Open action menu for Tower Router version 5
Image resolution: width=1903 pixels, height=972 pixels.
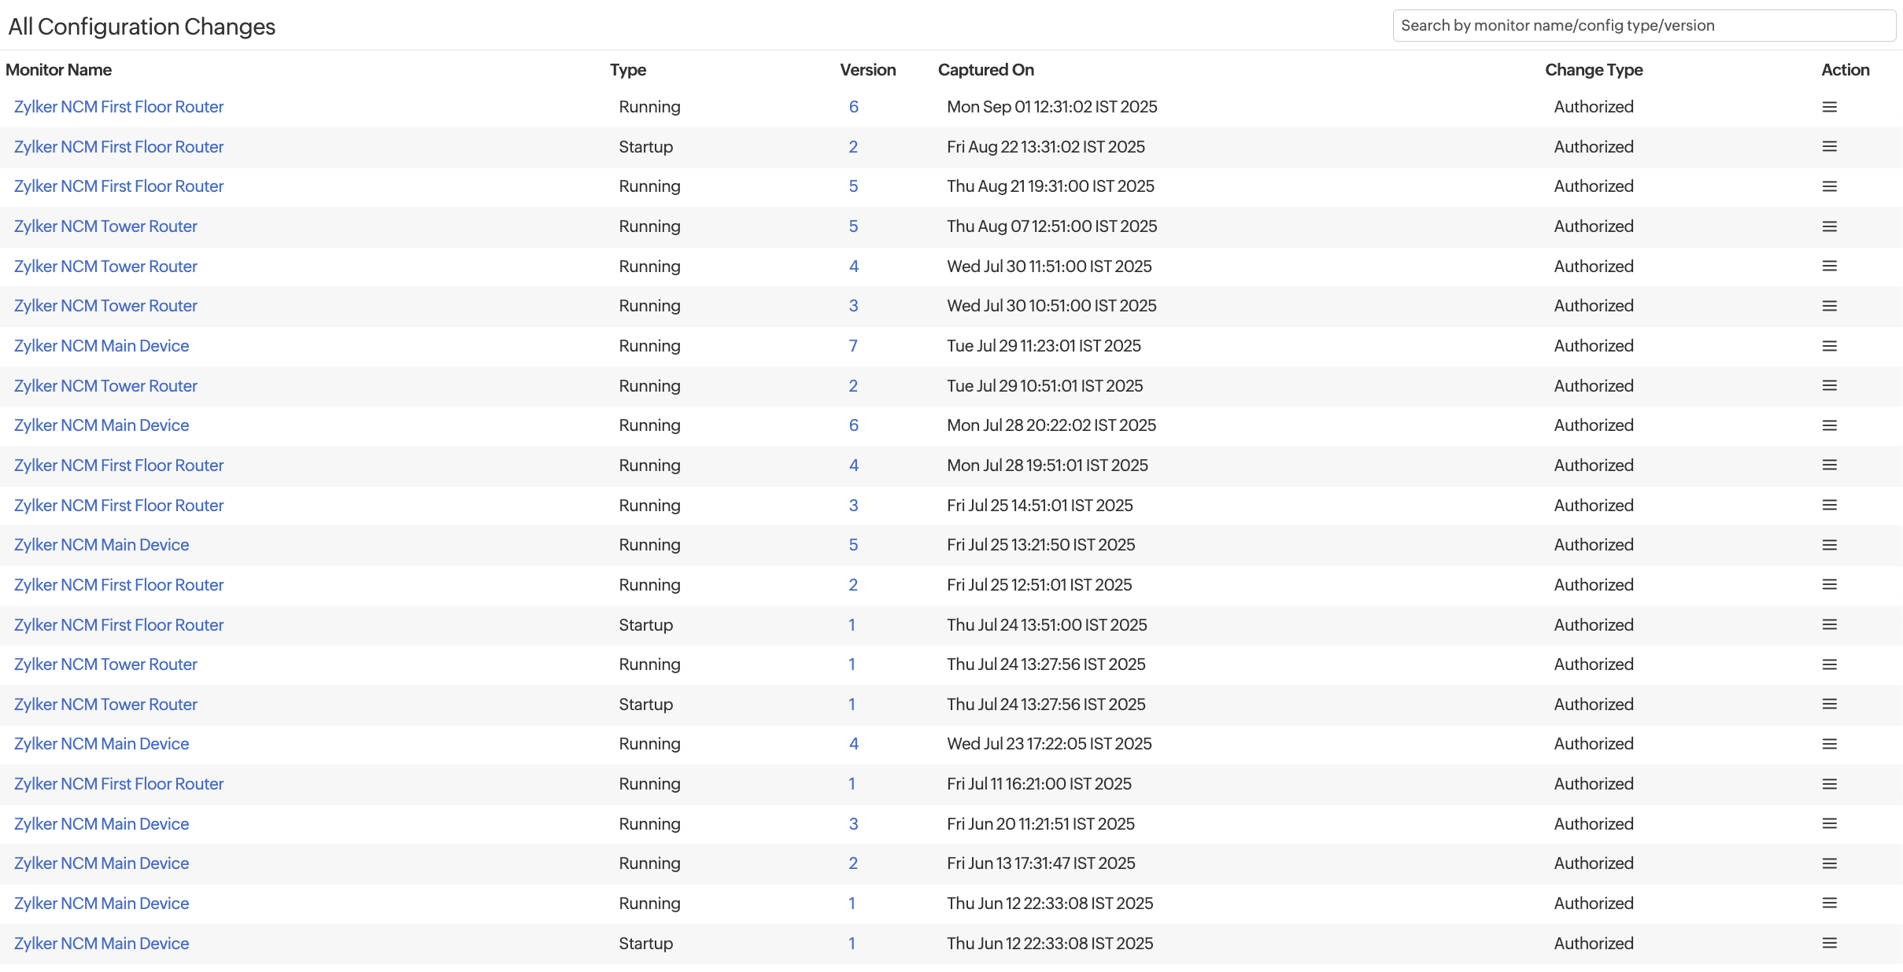point(1829,226)
